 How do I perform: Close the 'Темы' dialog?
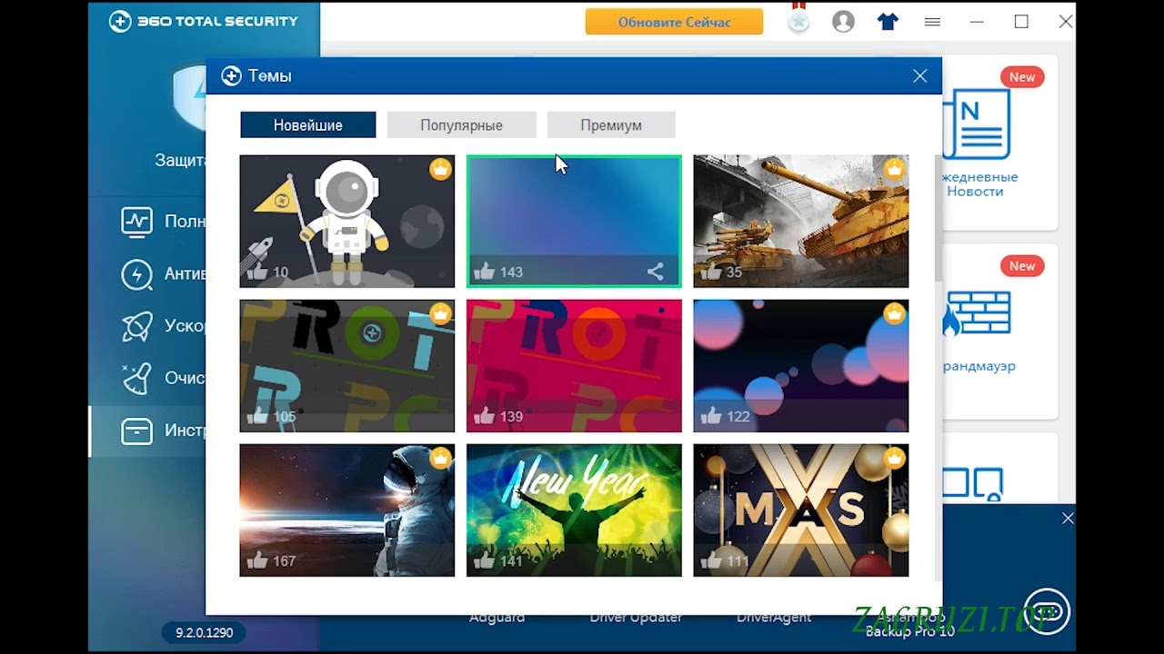pyautogui.click(x=920, y=76)
